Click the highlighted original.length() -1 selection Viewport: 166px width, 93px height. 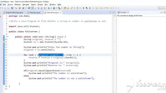pos(51,55)
